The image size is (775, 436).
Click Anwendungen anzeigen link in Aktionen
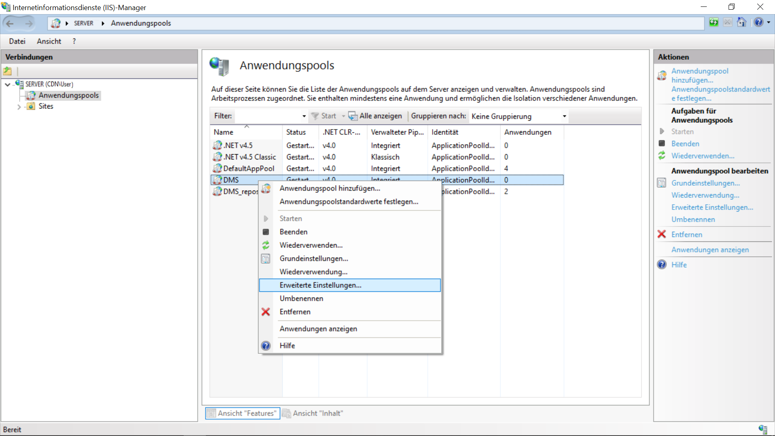(710, 250)
